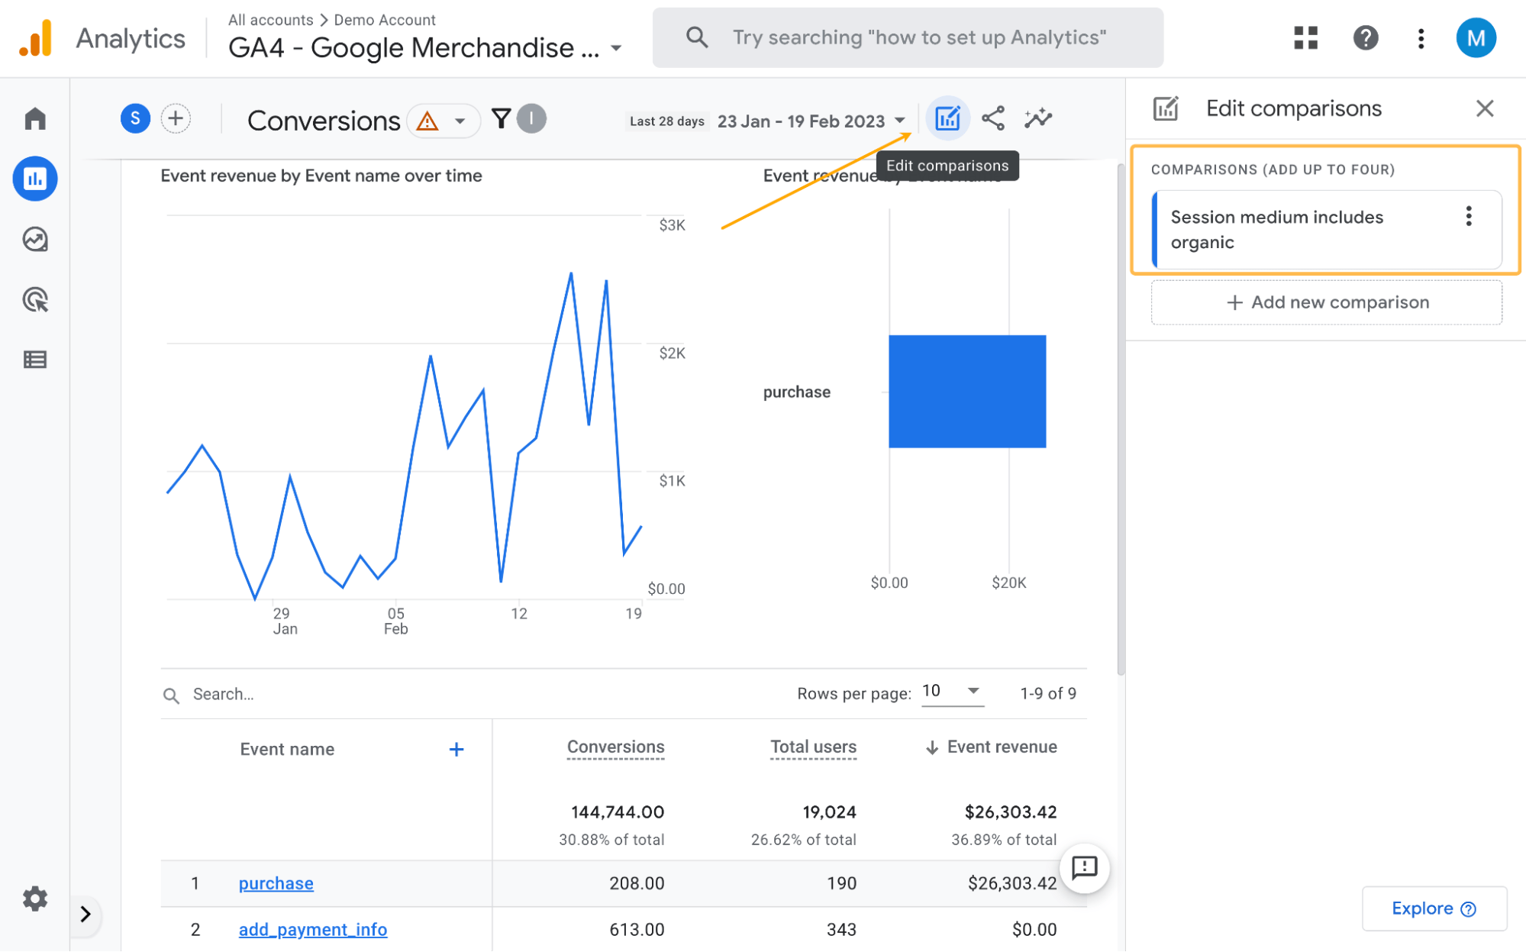Open the Library icon in the sidebar
Viewport: 1526px width, 952px height.
tap(34, 360)
